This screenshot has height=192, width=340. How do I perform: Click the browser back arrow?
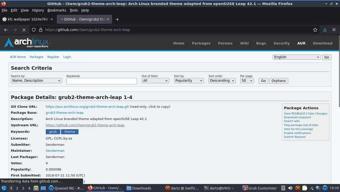pyautogui.click(x=6, y=30)
